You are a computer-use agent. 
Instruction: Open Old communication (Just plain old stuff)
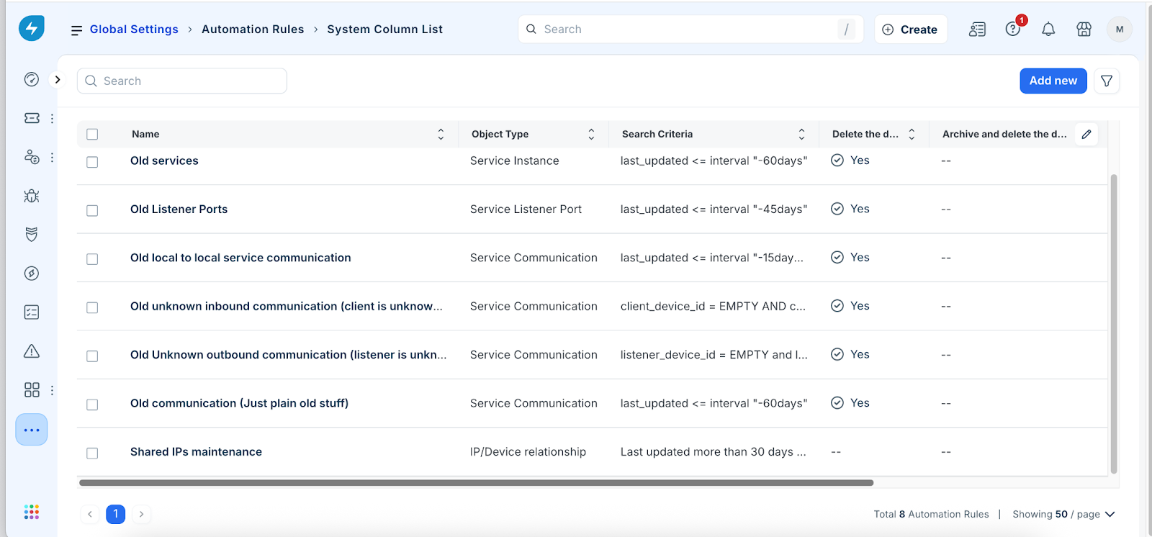[x=239, y=403]
